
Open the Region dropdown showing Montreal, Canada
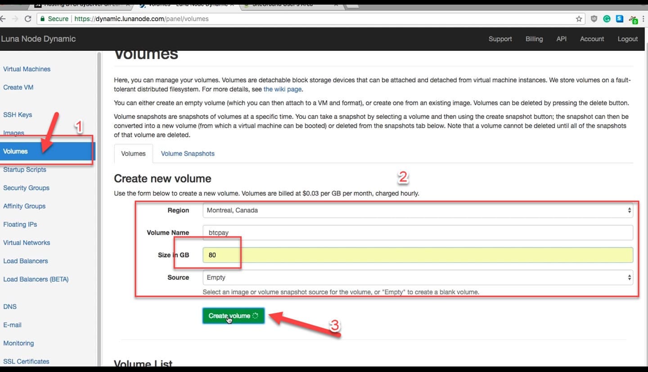click(418, 210)
